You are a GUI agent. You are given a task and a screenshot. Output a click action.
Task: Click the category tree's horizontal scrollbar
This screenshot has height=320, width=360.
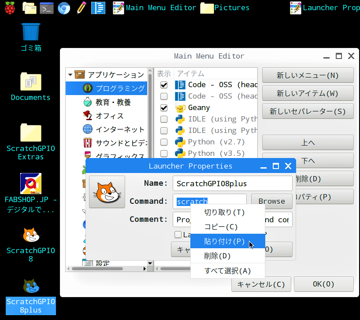[97, 269]
